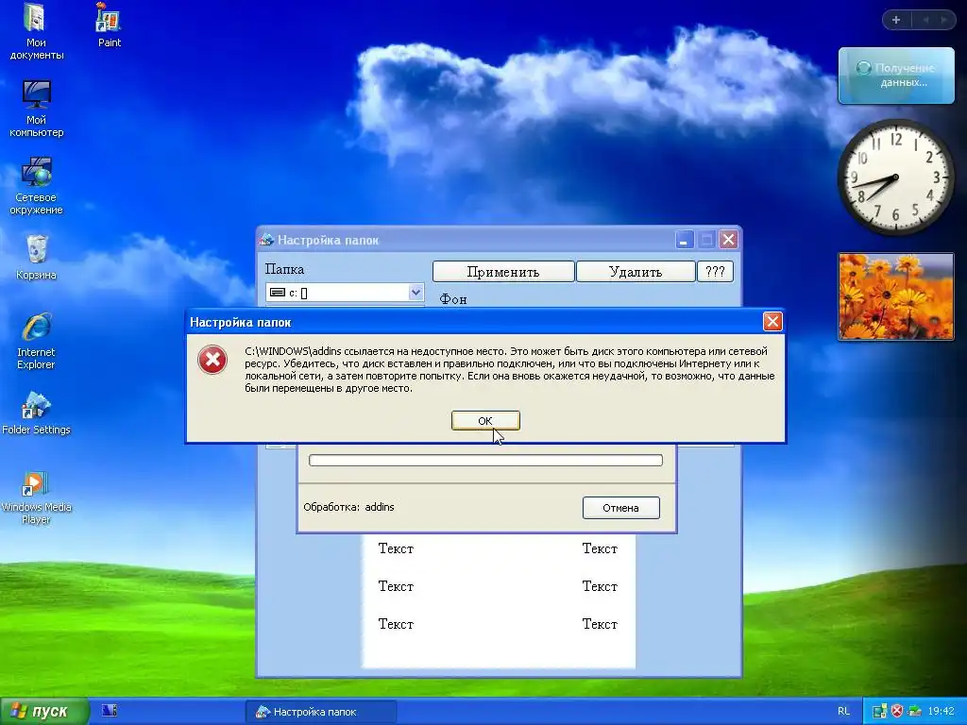This screenshot has height=725, width=967.
Task: Click the Применить button
Action: tap(503, 271)
